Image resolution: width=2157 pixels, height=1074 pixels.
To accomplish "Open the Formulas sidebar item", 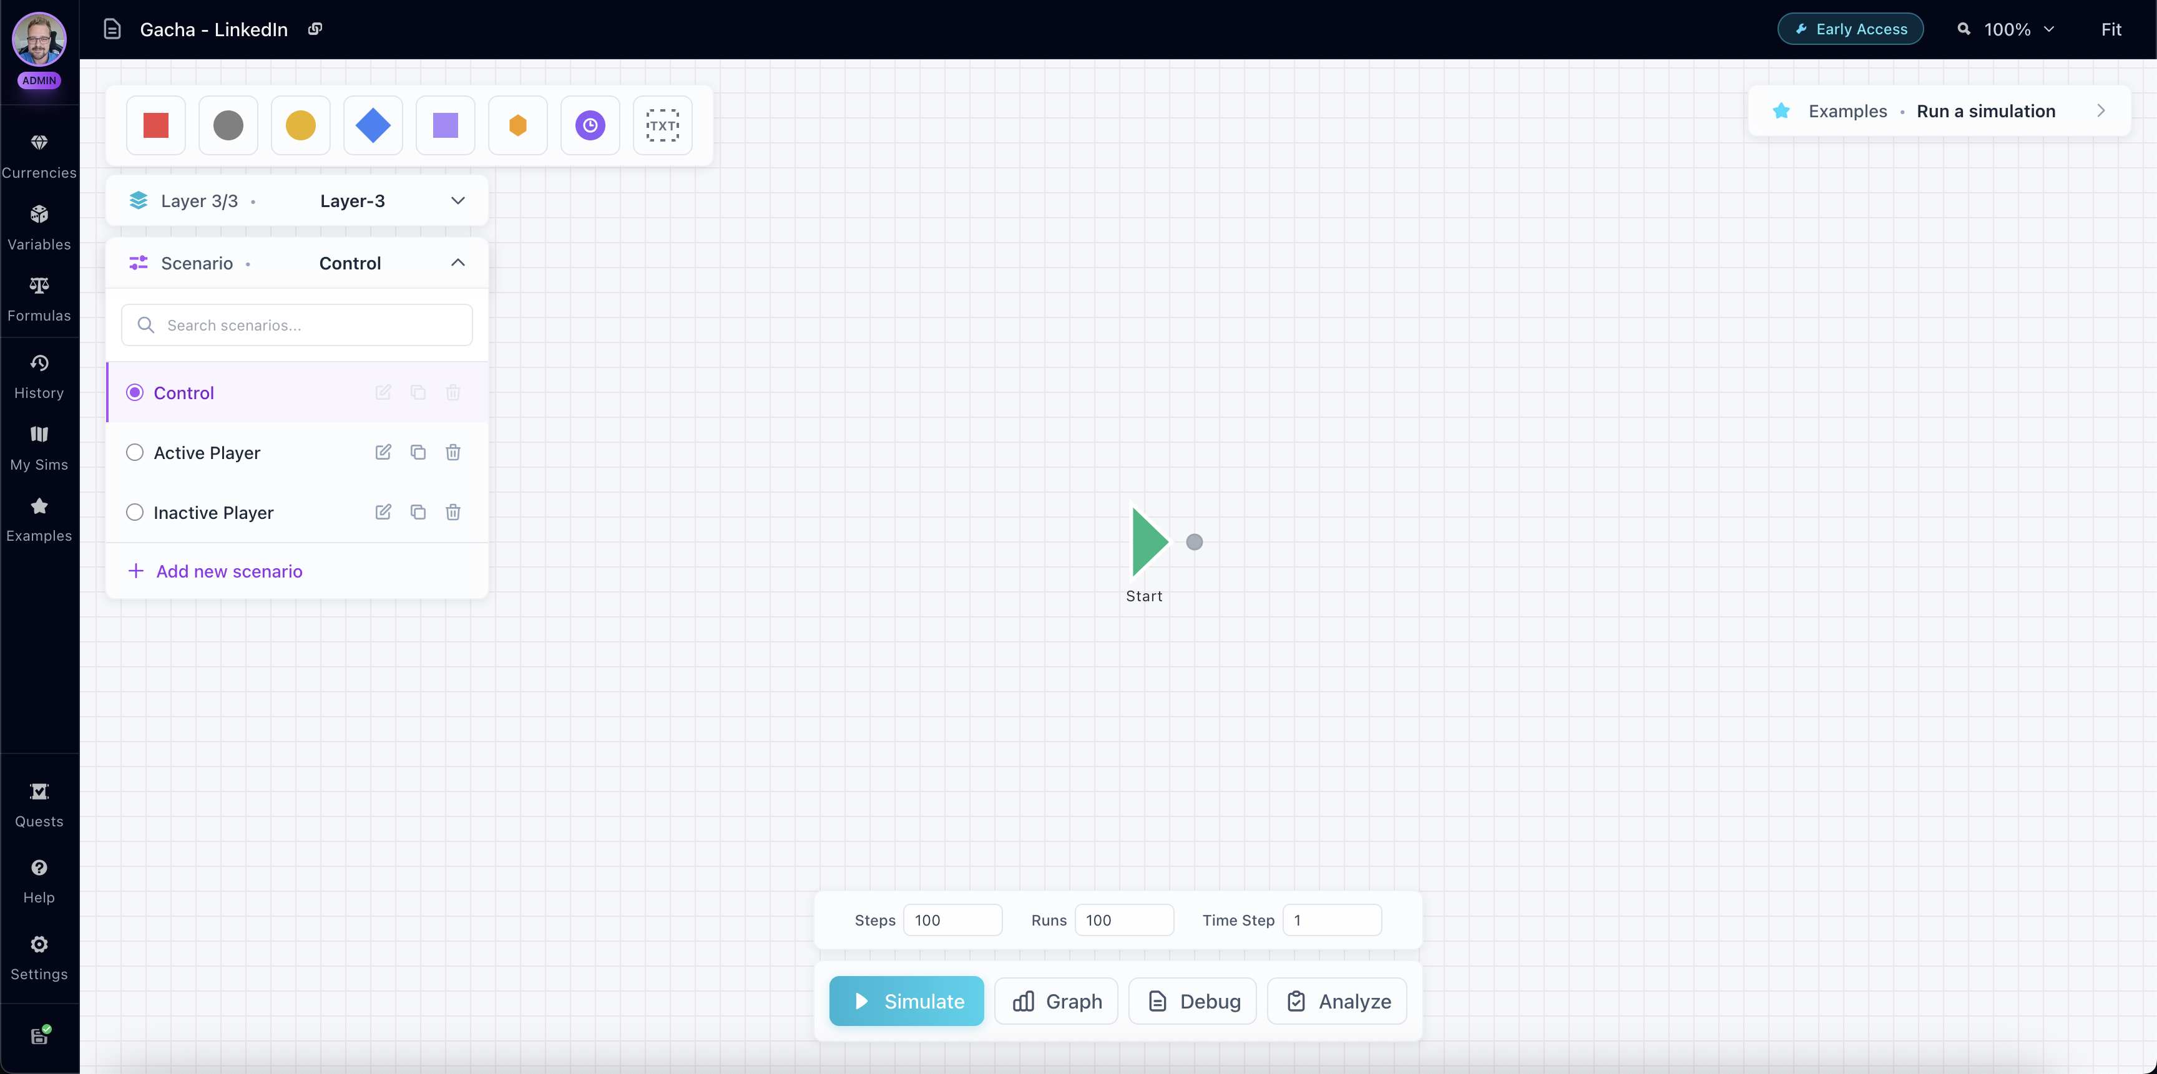I will pos(39,299).
